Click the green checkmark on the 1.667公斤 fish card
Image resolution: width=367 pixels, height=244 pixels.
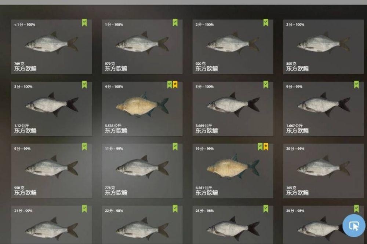(x=356, y=85)
